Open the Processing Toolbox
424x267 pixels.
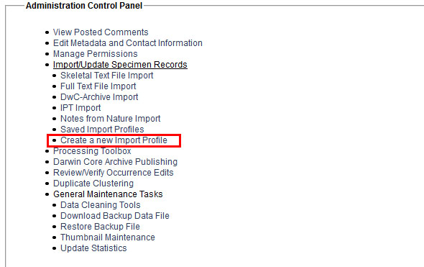click(x=92, y=151)
